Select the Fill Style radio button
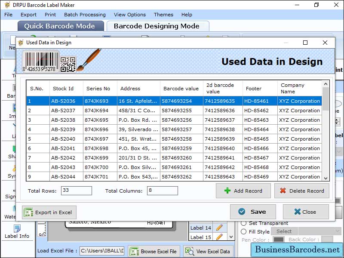Image resolution: width=344 pixels, height=258 pixels. tap(244, 231)
